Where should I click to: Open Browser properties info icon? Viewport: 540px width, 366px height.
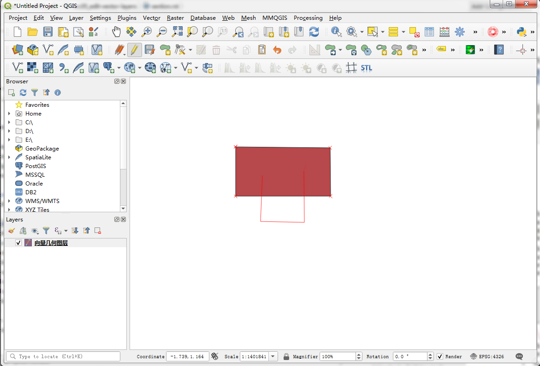(58, 93)
